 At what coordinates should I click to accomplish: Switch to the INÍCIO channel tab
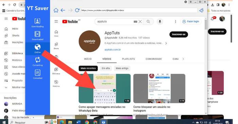(88, 59)
